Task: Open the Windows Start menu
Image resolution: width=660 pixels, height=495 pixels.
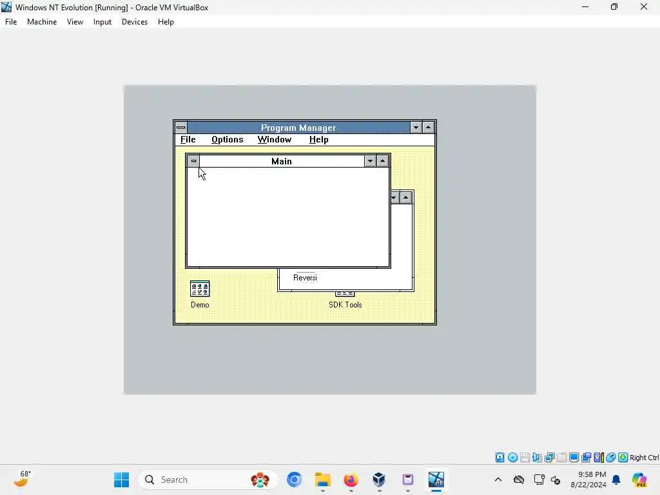Action: (x=122, y=480)
